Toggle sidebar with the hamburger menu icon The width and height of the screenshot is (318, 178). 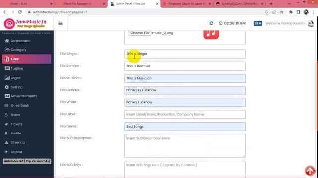[61, 23]
